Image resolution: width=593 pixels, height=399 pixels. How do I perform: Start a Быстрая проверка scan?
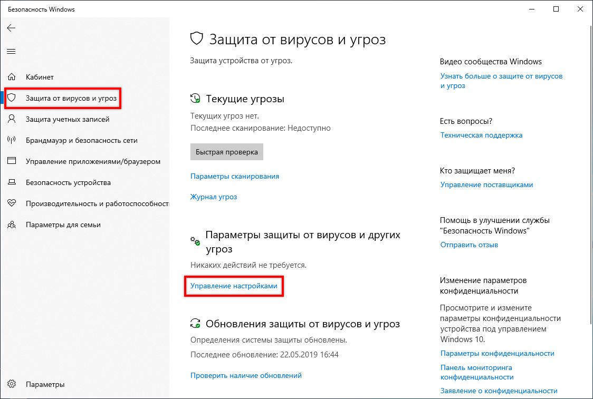pos(226,151)
